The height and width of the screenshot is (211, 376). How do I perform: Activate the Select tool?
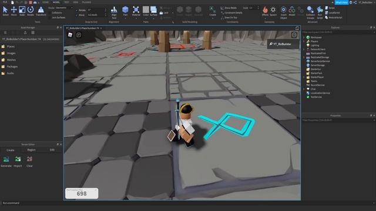(x=5, y=11)
